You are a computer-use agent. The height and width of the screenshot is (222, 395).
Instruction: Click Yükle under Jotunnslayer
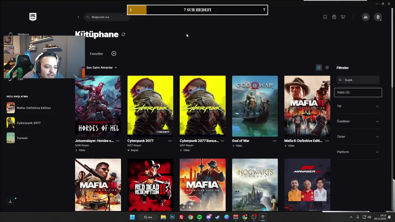click(80, 150)
